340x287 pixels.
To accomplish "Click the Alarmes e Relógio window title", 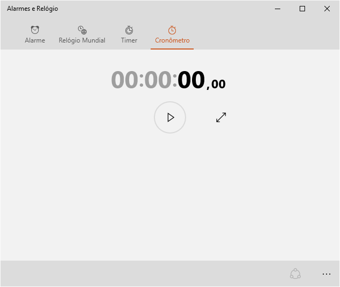I will (x=32, y=9).
